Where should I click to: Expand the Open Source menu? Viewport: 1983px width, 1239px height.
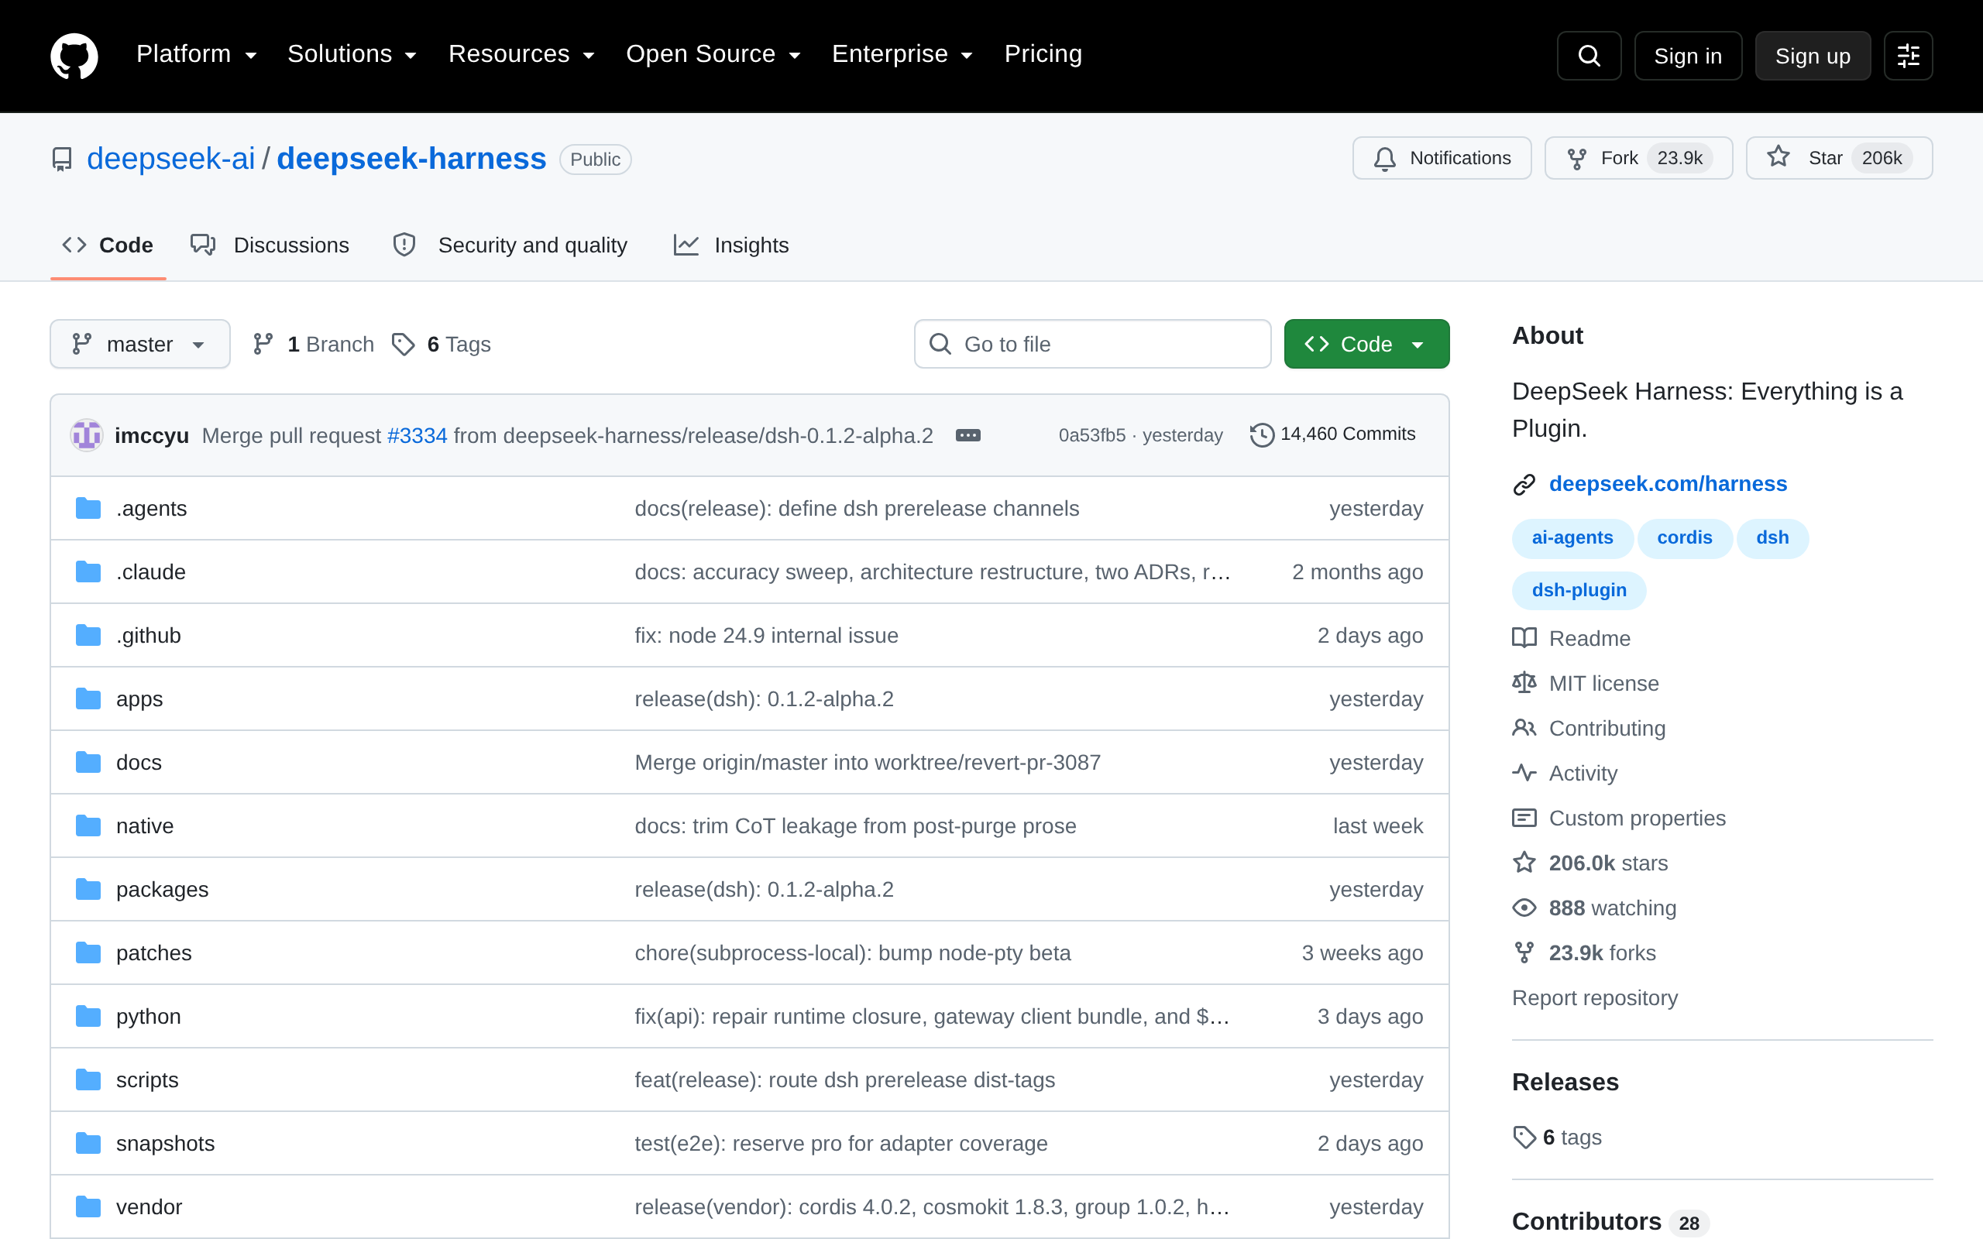point(713,54)
